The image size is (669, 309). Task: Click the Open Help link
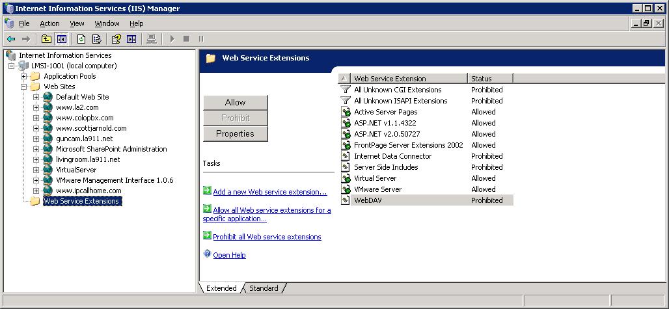230,255
